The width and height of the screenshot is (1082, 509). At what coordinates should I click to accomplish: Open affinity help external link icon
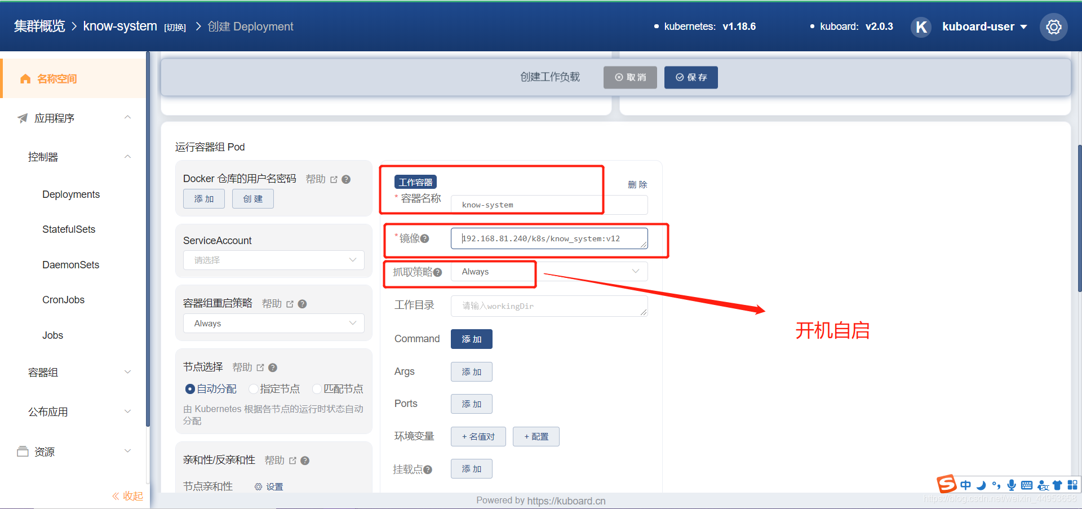(292, 461)
